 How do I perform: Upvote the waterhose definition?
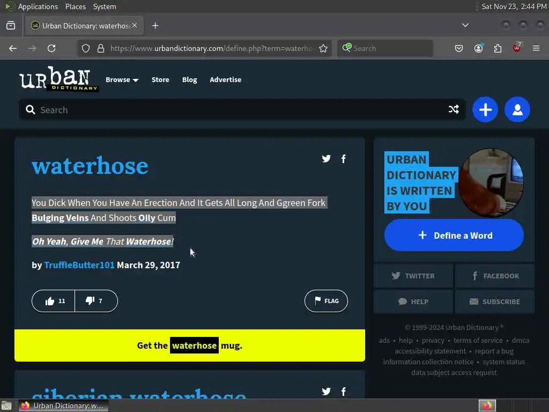tap(53, 301)
